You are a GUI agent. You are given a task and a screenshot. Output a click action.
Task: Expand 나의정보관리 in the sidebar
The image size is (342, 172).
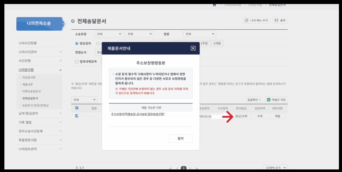pyautogui.click(x=39, y=149)
